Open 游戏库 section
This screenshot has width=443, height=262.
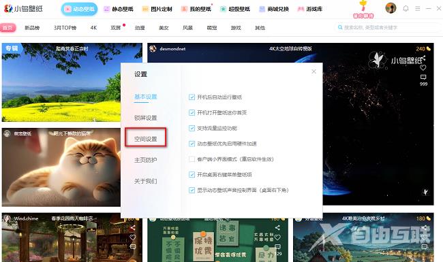pos(310,9)
